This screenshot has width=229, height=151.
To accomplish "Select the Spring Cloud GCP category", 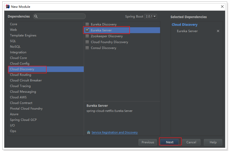I will 46,120.
